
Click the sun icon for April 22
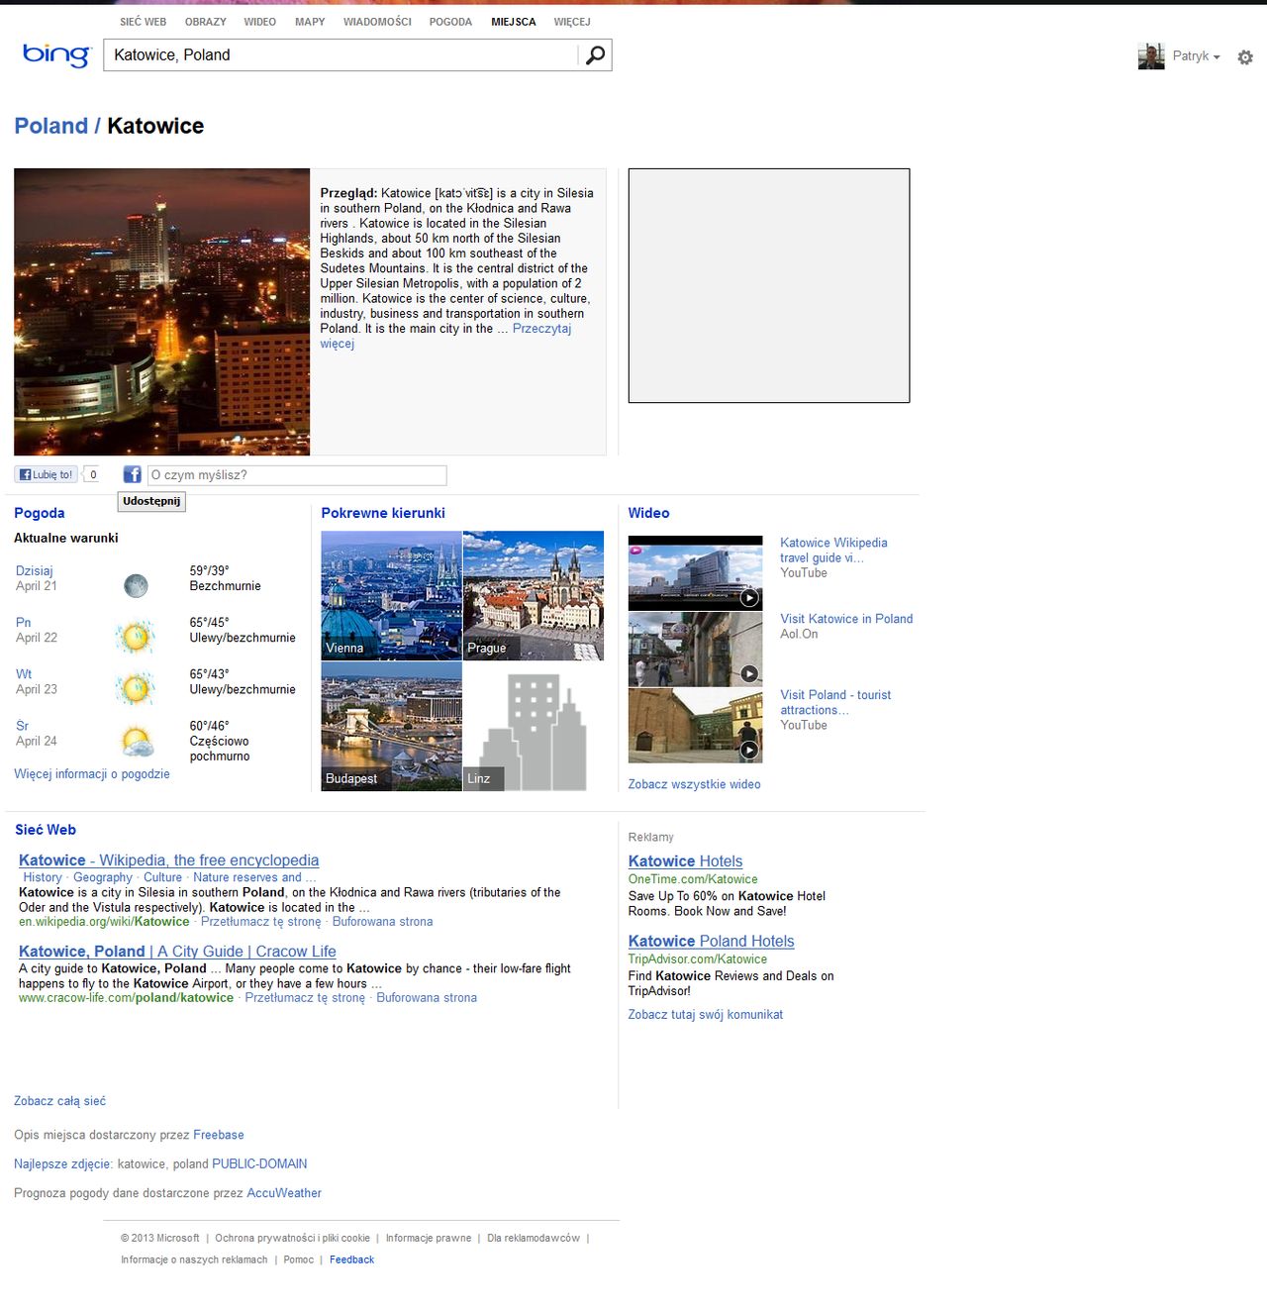tap(136, 637)
